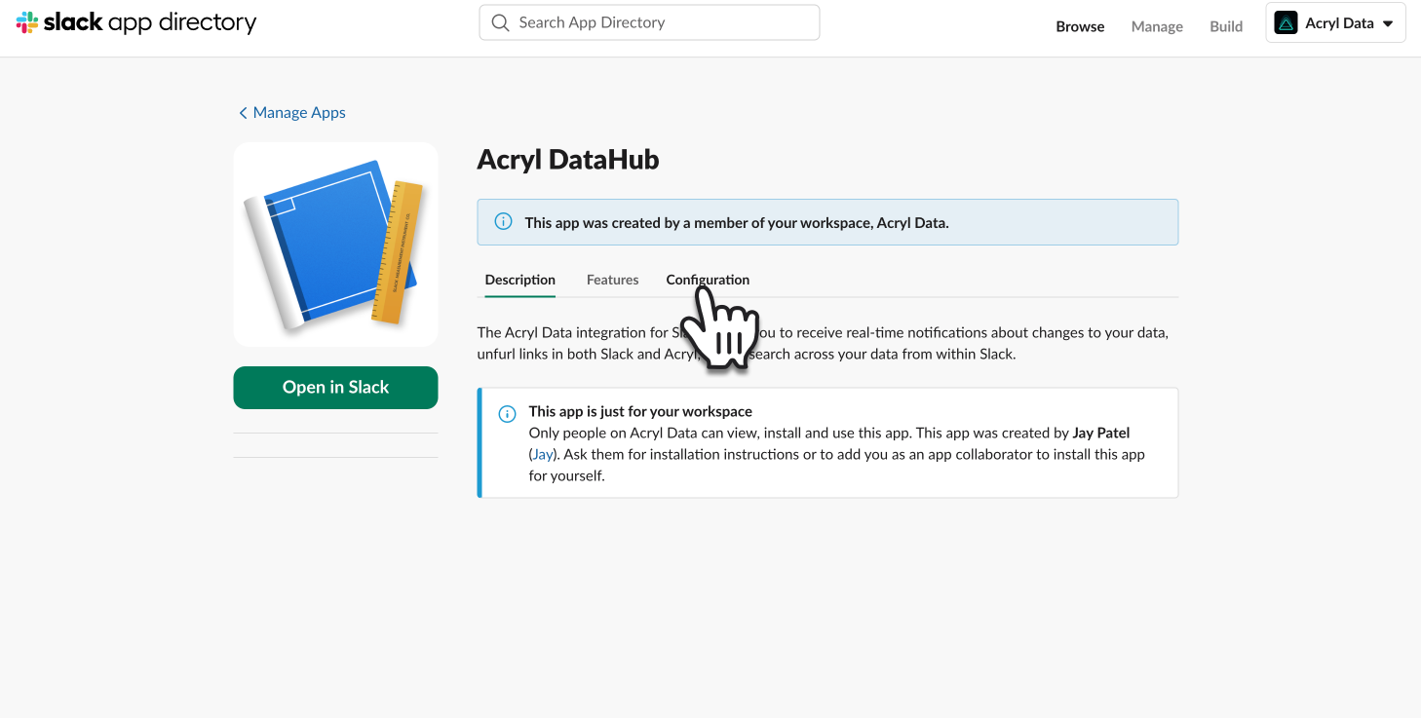Open the Manage menu item
The width and height of the screenshot is (1421, 718).
1157,26
